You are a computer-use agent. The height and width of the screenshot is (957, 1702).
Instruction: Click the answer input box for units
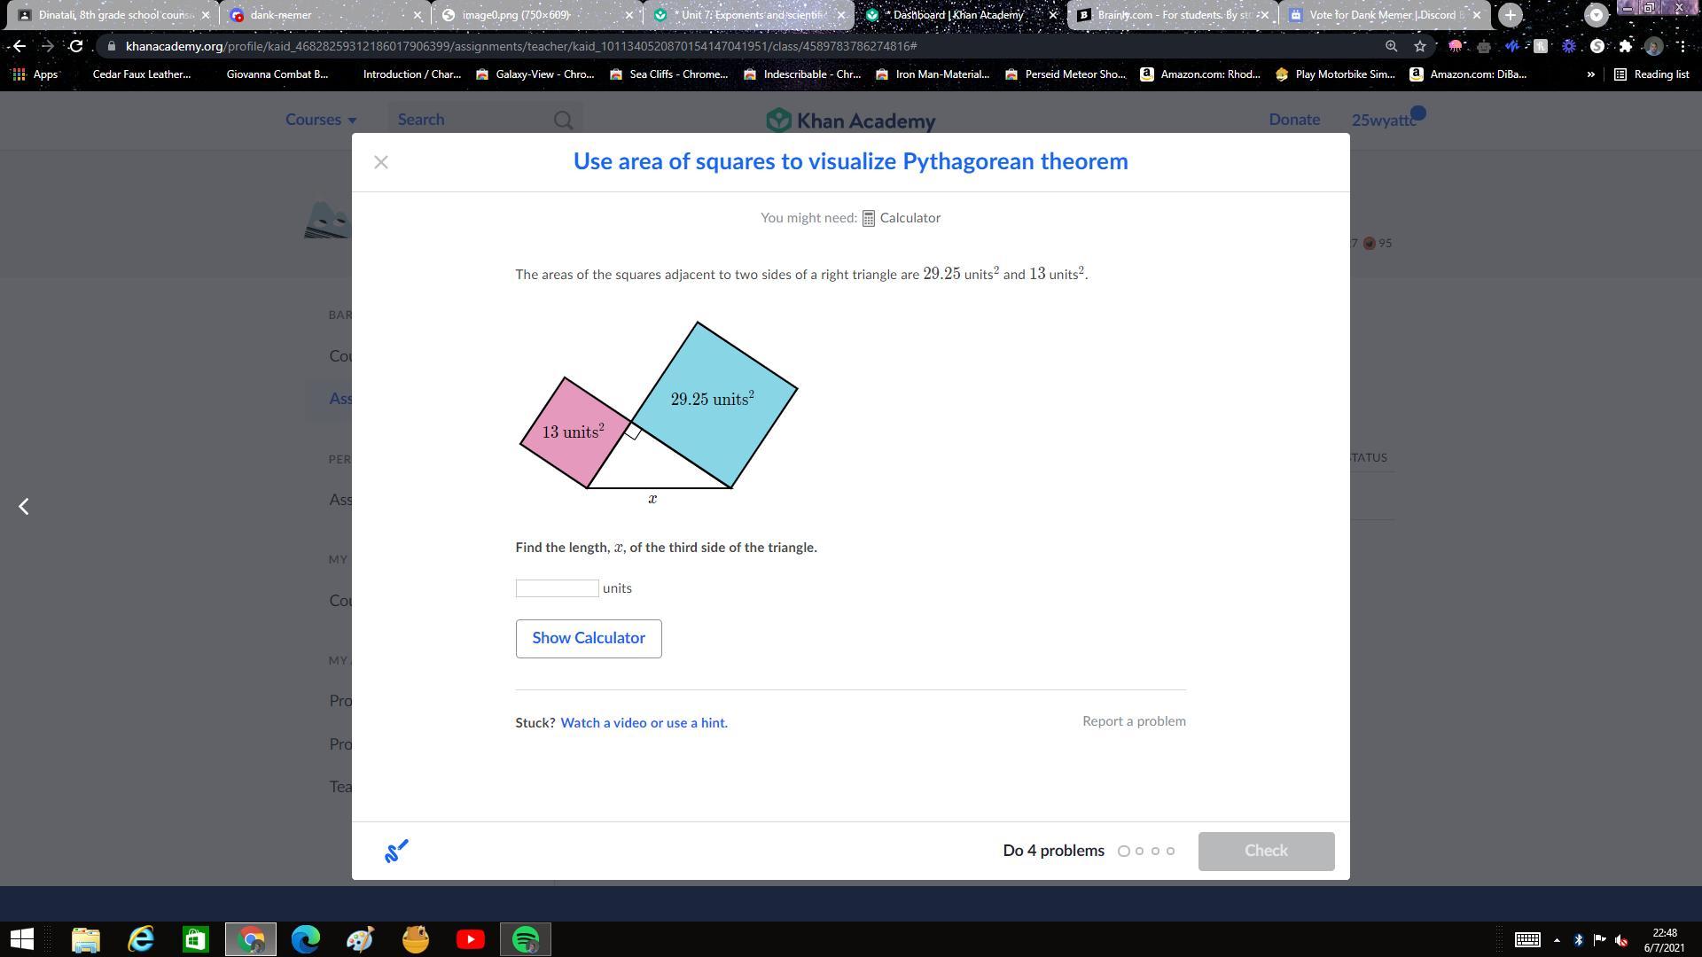[557, 588]
